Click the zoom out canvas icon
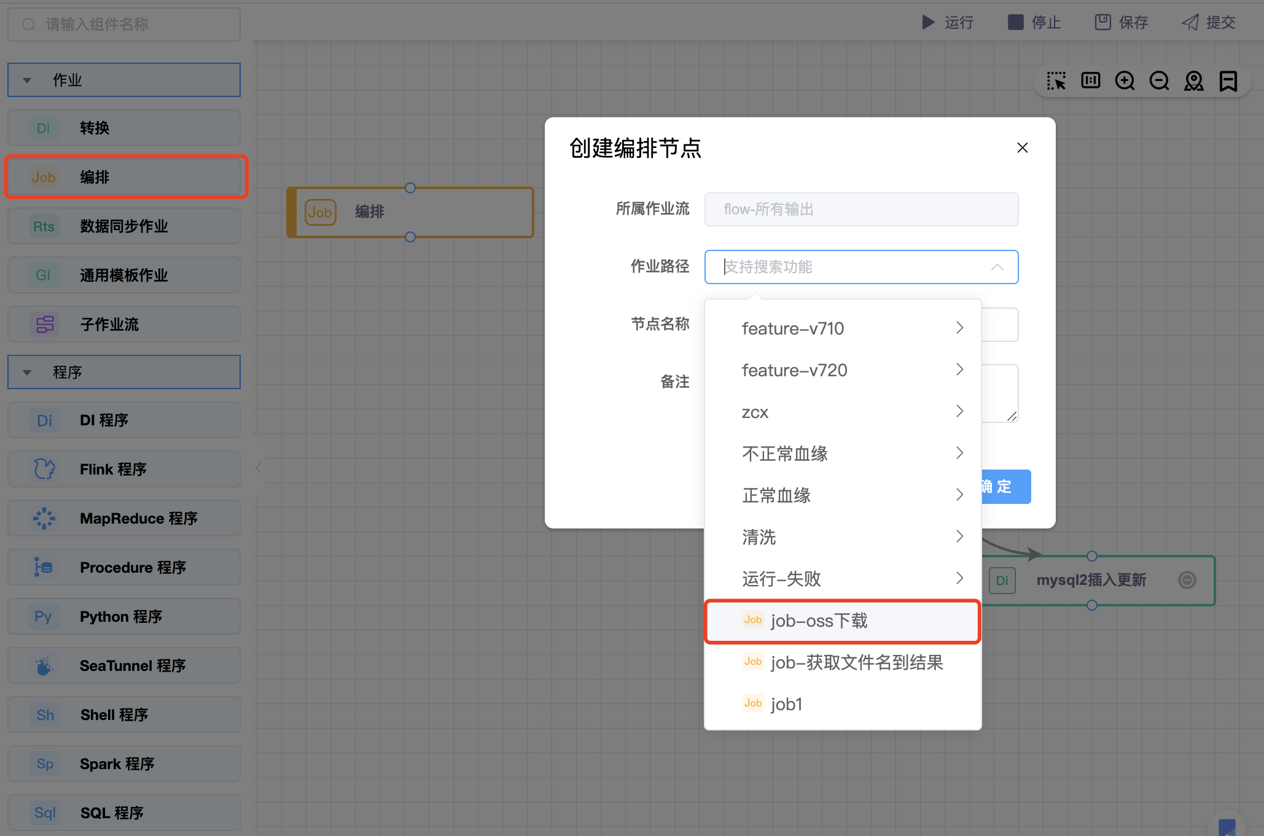This screenshot has height=836, width=1264. tap(1159, 81)
